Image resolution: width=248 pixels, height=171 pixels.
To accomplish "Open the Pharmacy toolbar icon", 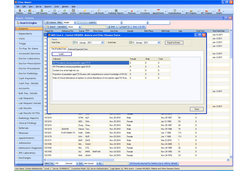I will [x=132, y=11].
